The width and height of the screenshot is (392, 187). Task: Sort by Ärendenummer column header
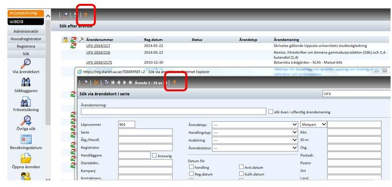[100, 40]
